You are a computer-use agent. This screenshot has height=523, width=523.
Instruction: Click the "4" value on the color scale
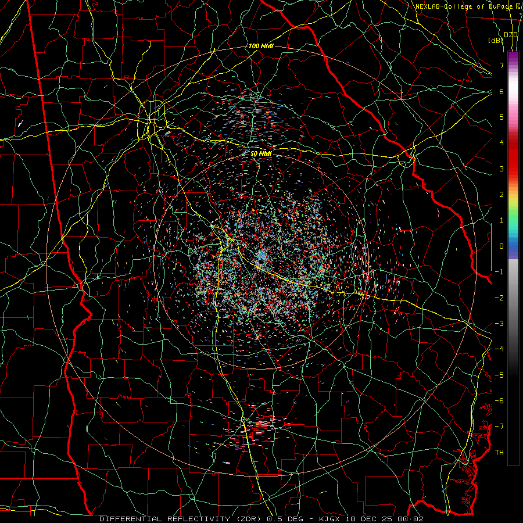click(501, 143)
